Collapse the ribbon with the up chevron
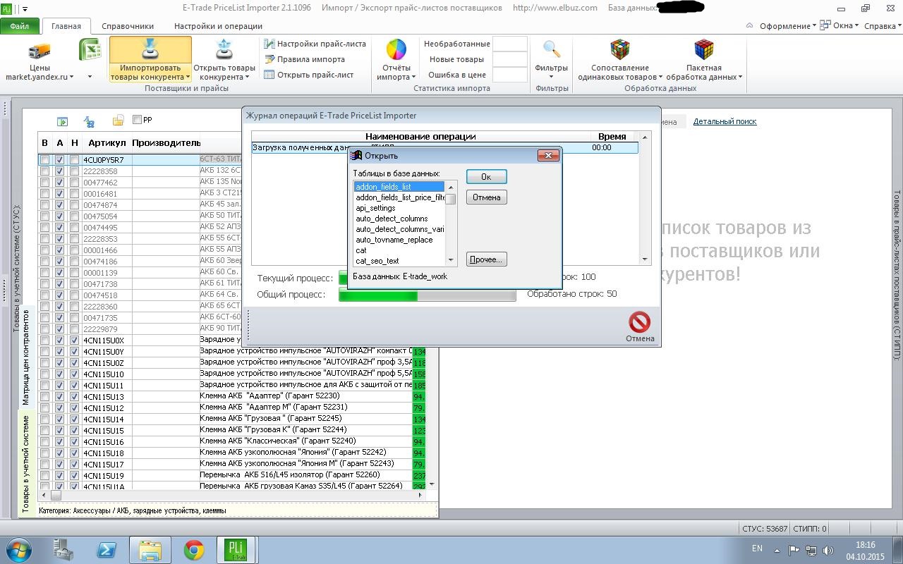This screenshot has height=564, width=903. tap(750, 25)
